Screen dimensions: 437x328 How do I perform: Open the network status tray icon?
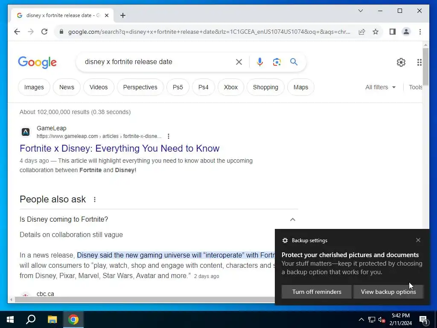[372, 319]
